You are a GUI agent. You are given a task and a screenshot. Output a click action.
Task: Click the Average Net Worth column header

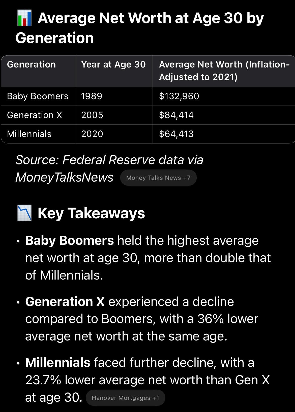(224, 71)
